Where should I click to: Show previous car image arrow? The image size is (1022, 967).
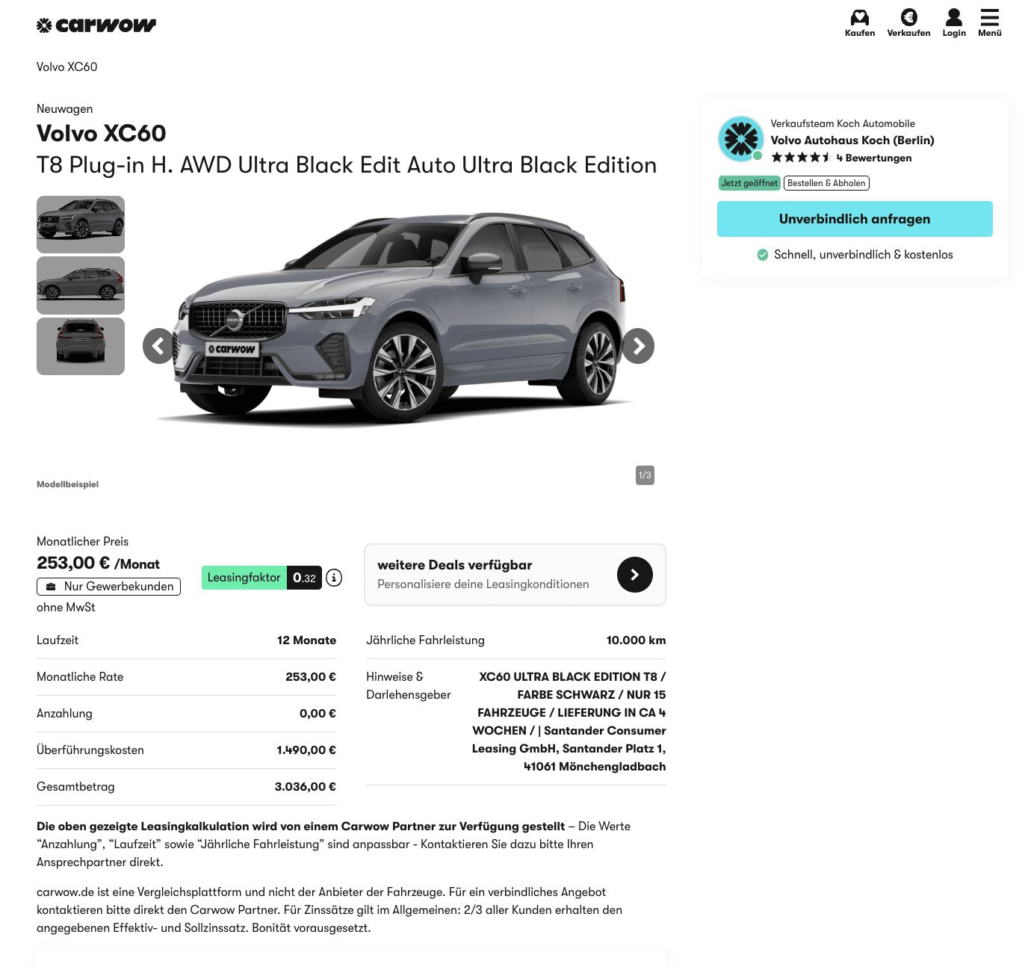click(159, 346)
